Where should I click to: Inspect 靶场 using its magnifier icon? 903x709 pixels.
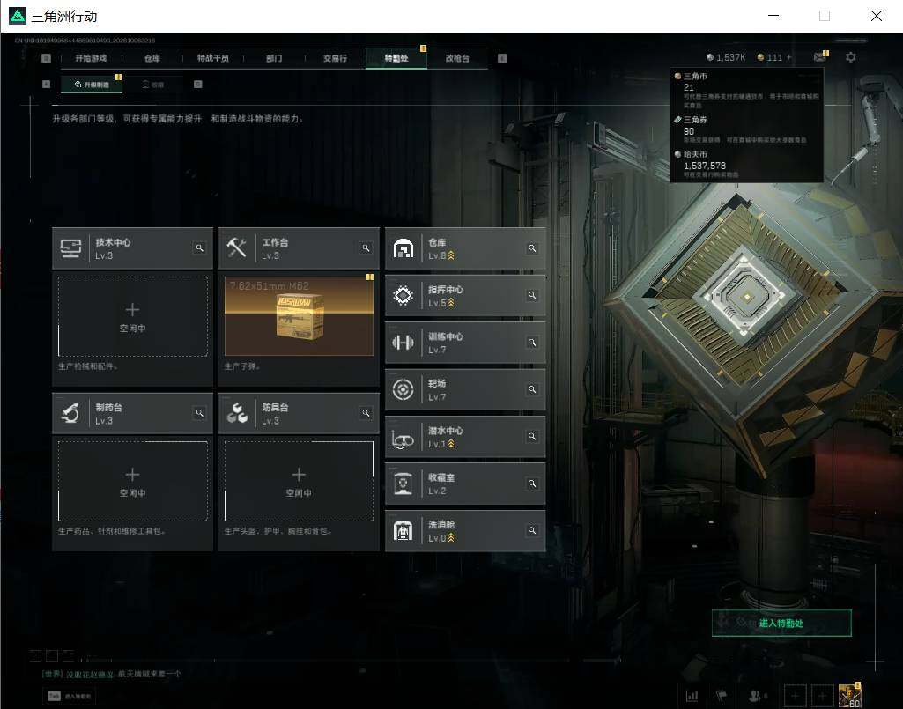[x=532, y=390]
